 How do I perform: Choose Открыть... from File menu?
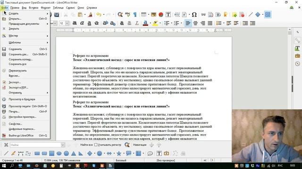(25, 19)
